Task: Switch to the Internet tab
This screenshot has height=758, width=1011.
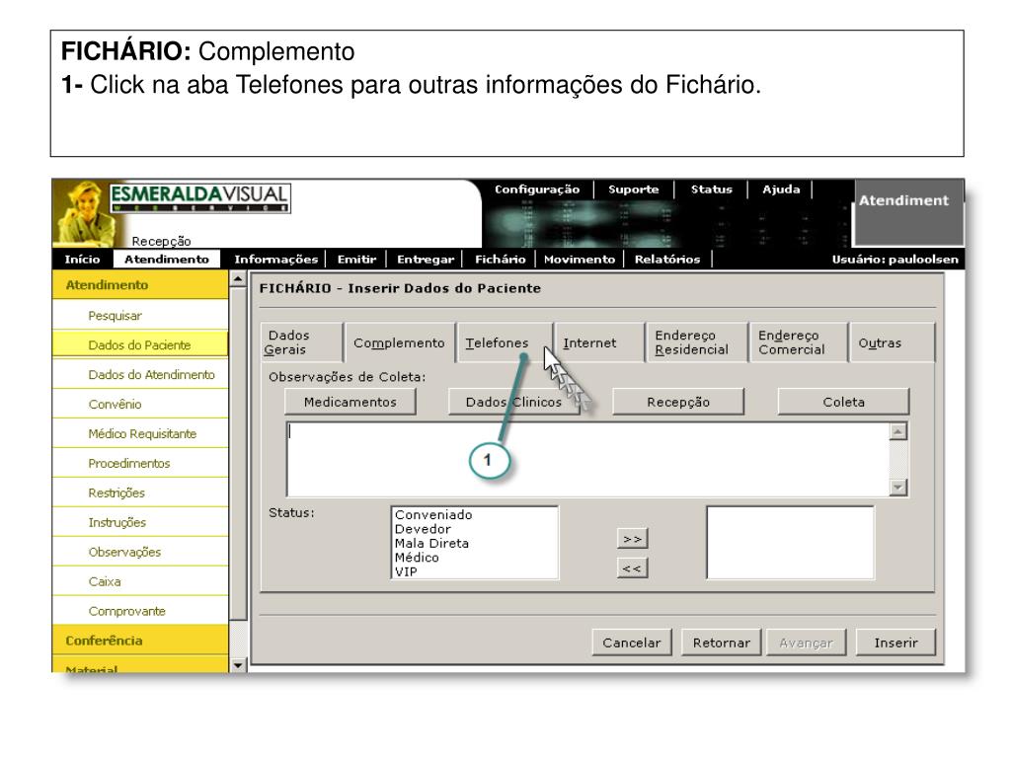Action: coord(599,342)
